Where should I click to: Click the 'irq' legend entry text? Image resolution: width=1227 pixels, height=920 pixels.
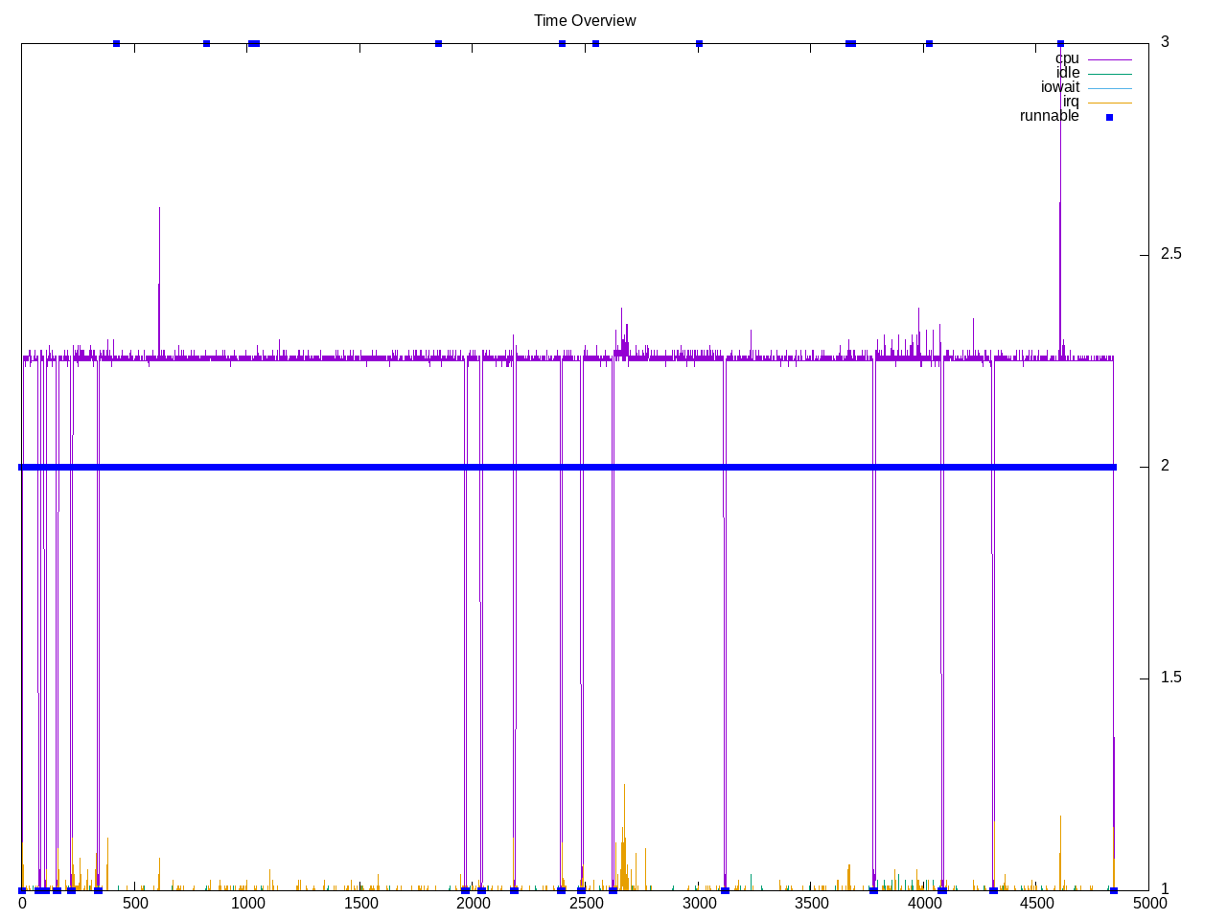[x=1070, y=102]
